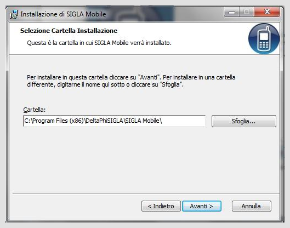The width and height of the screenshot is (290, 228).
Task: Click the second instruction line starting differente, digitarne
Action: [x=105, y=85]
